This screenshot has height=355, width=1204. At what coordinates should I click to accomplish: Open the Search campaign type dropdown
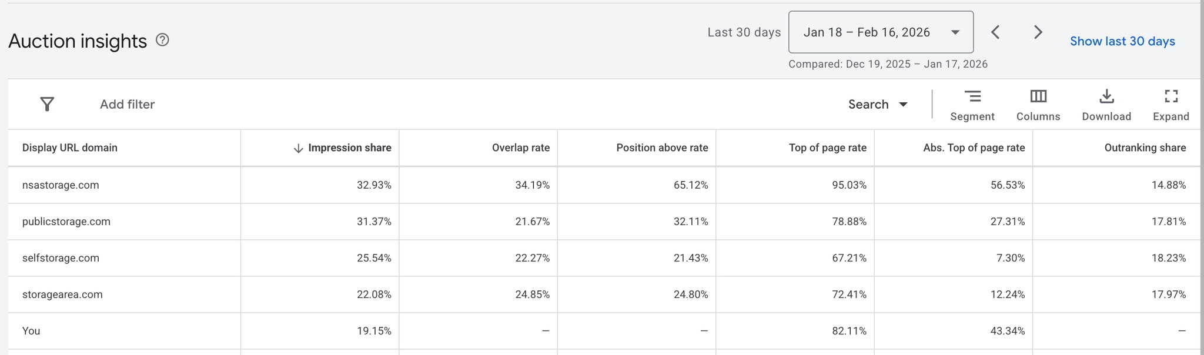click(878, 105)
